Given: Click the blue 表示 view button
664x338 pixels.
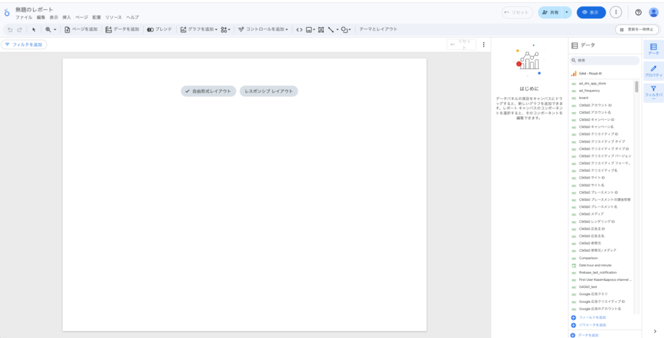Looking at the screenshot, I should (x=591, y=12).
